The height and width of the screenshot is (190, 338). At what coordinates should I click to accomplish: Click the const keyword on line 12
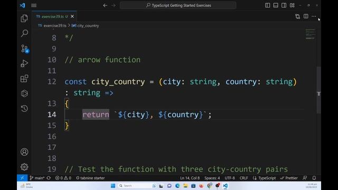(x=76, y=82)
